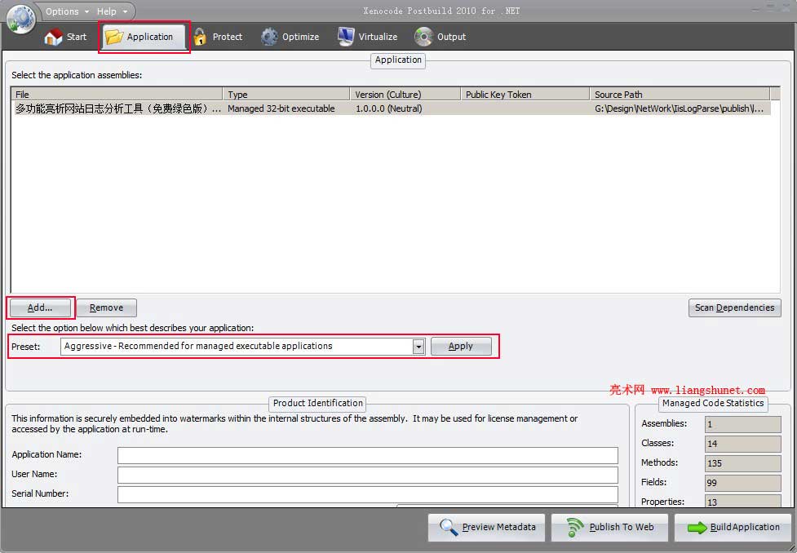This screenshot has height=553, width=797.
Task: Sort by the Type column header
Action: (x=286, y=95)
